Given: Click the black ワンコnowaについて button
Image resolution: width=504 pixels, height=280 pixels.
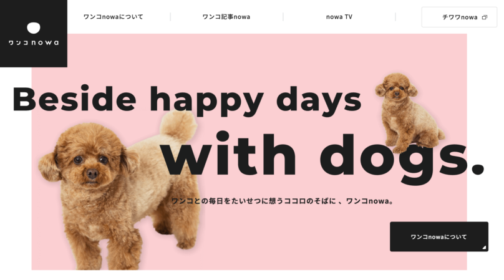Looking at the screenshot, I should pyautogui.click(x=439, y=236).
